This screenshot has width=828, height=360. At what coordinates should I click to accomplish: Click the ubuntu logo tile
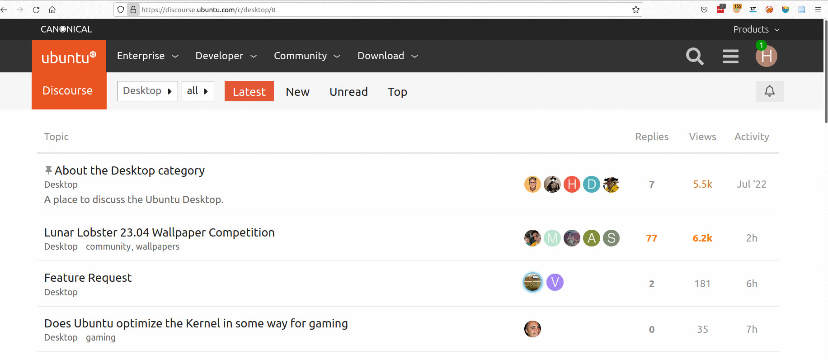pyautogui.click(x=69, y=56)
